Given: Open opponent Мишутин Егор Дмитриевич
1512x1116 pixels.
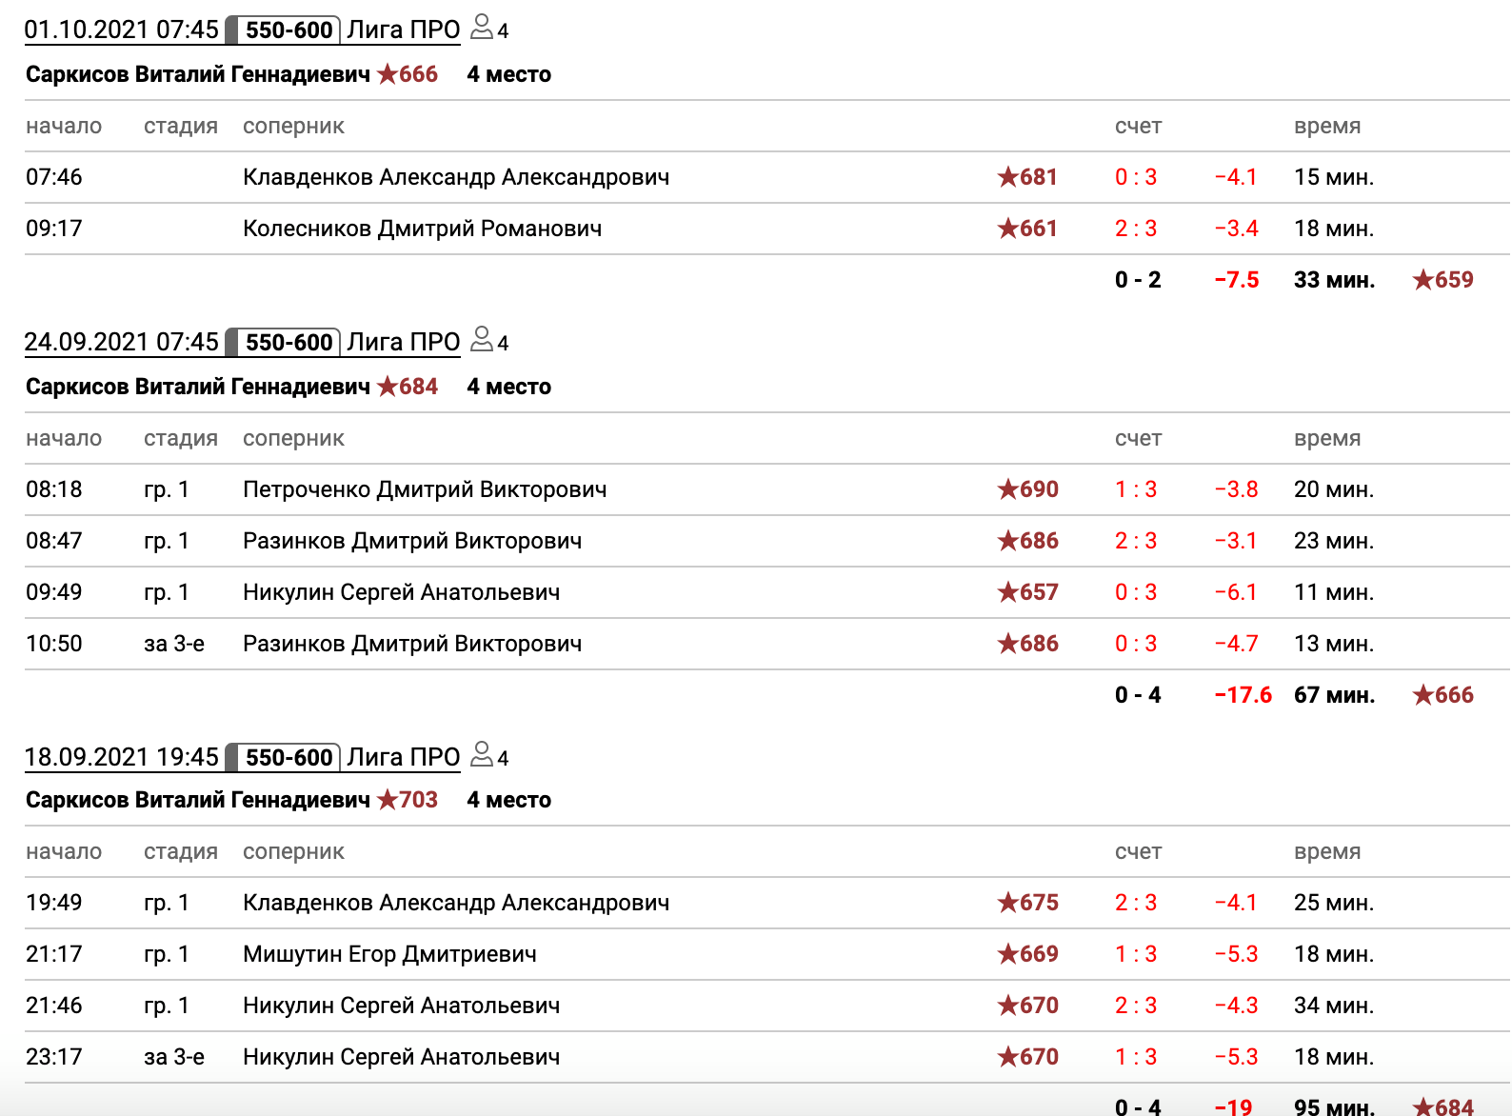Looking at the screenshot, I should pos(389,954).
